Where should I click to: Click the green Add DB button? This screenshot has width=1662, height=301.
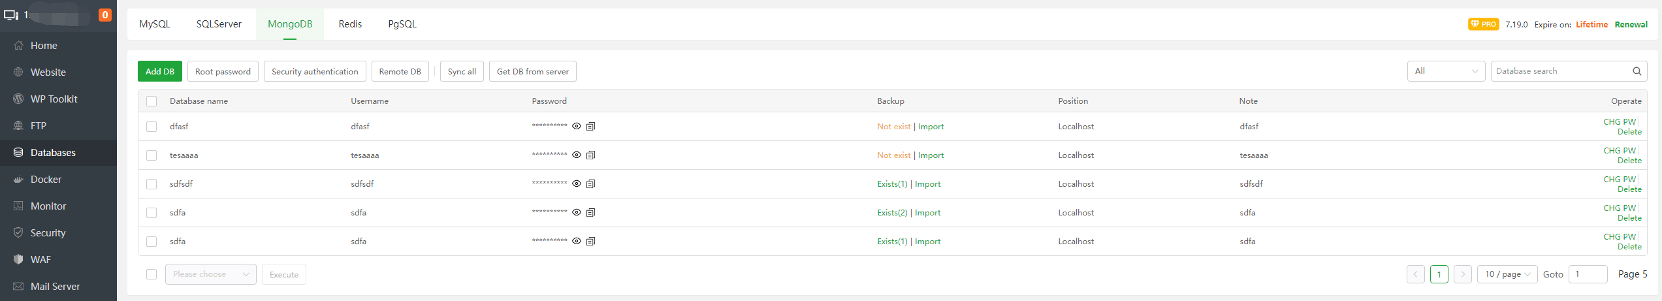[160, 72]
